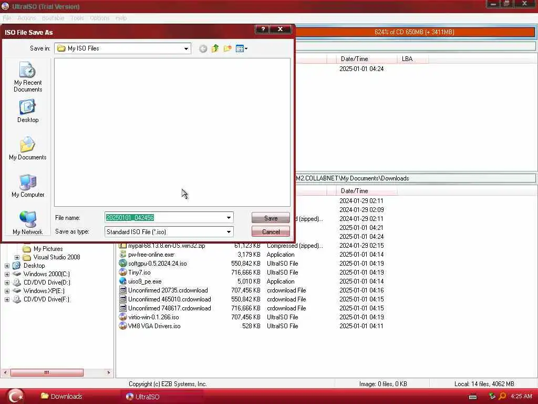
Task: Click the tree horizontal scrollbar thumb
Action: 47,372
